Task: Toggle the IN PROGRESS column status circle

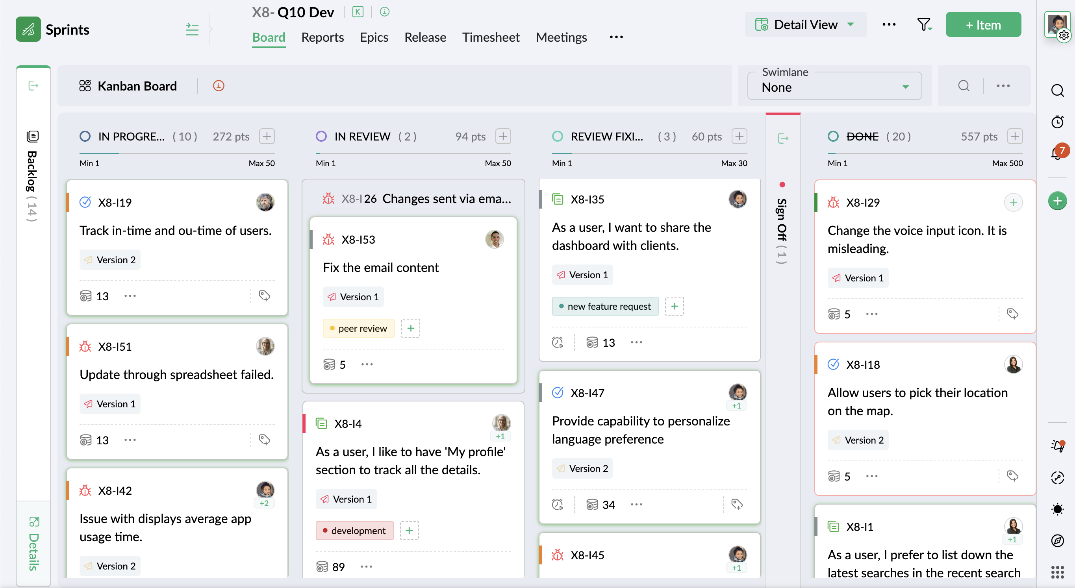Action: pos(85,136)
